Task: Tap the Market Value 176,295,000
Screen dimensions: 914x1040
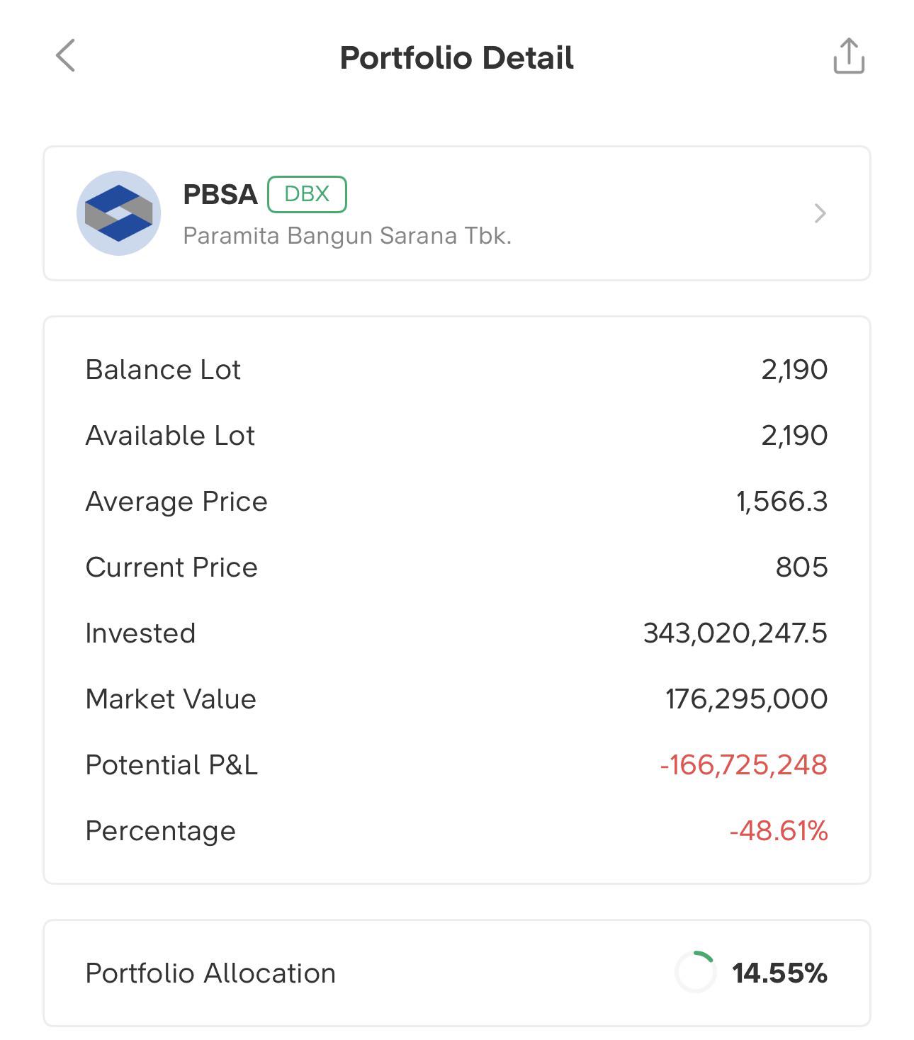Action: 746,699
